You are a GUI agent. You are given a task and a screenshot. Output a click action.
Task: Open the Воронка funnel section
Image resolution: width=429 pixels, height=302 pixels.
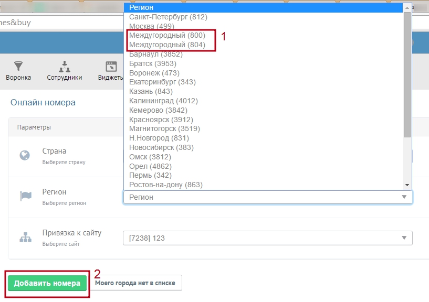coord(18,71)
